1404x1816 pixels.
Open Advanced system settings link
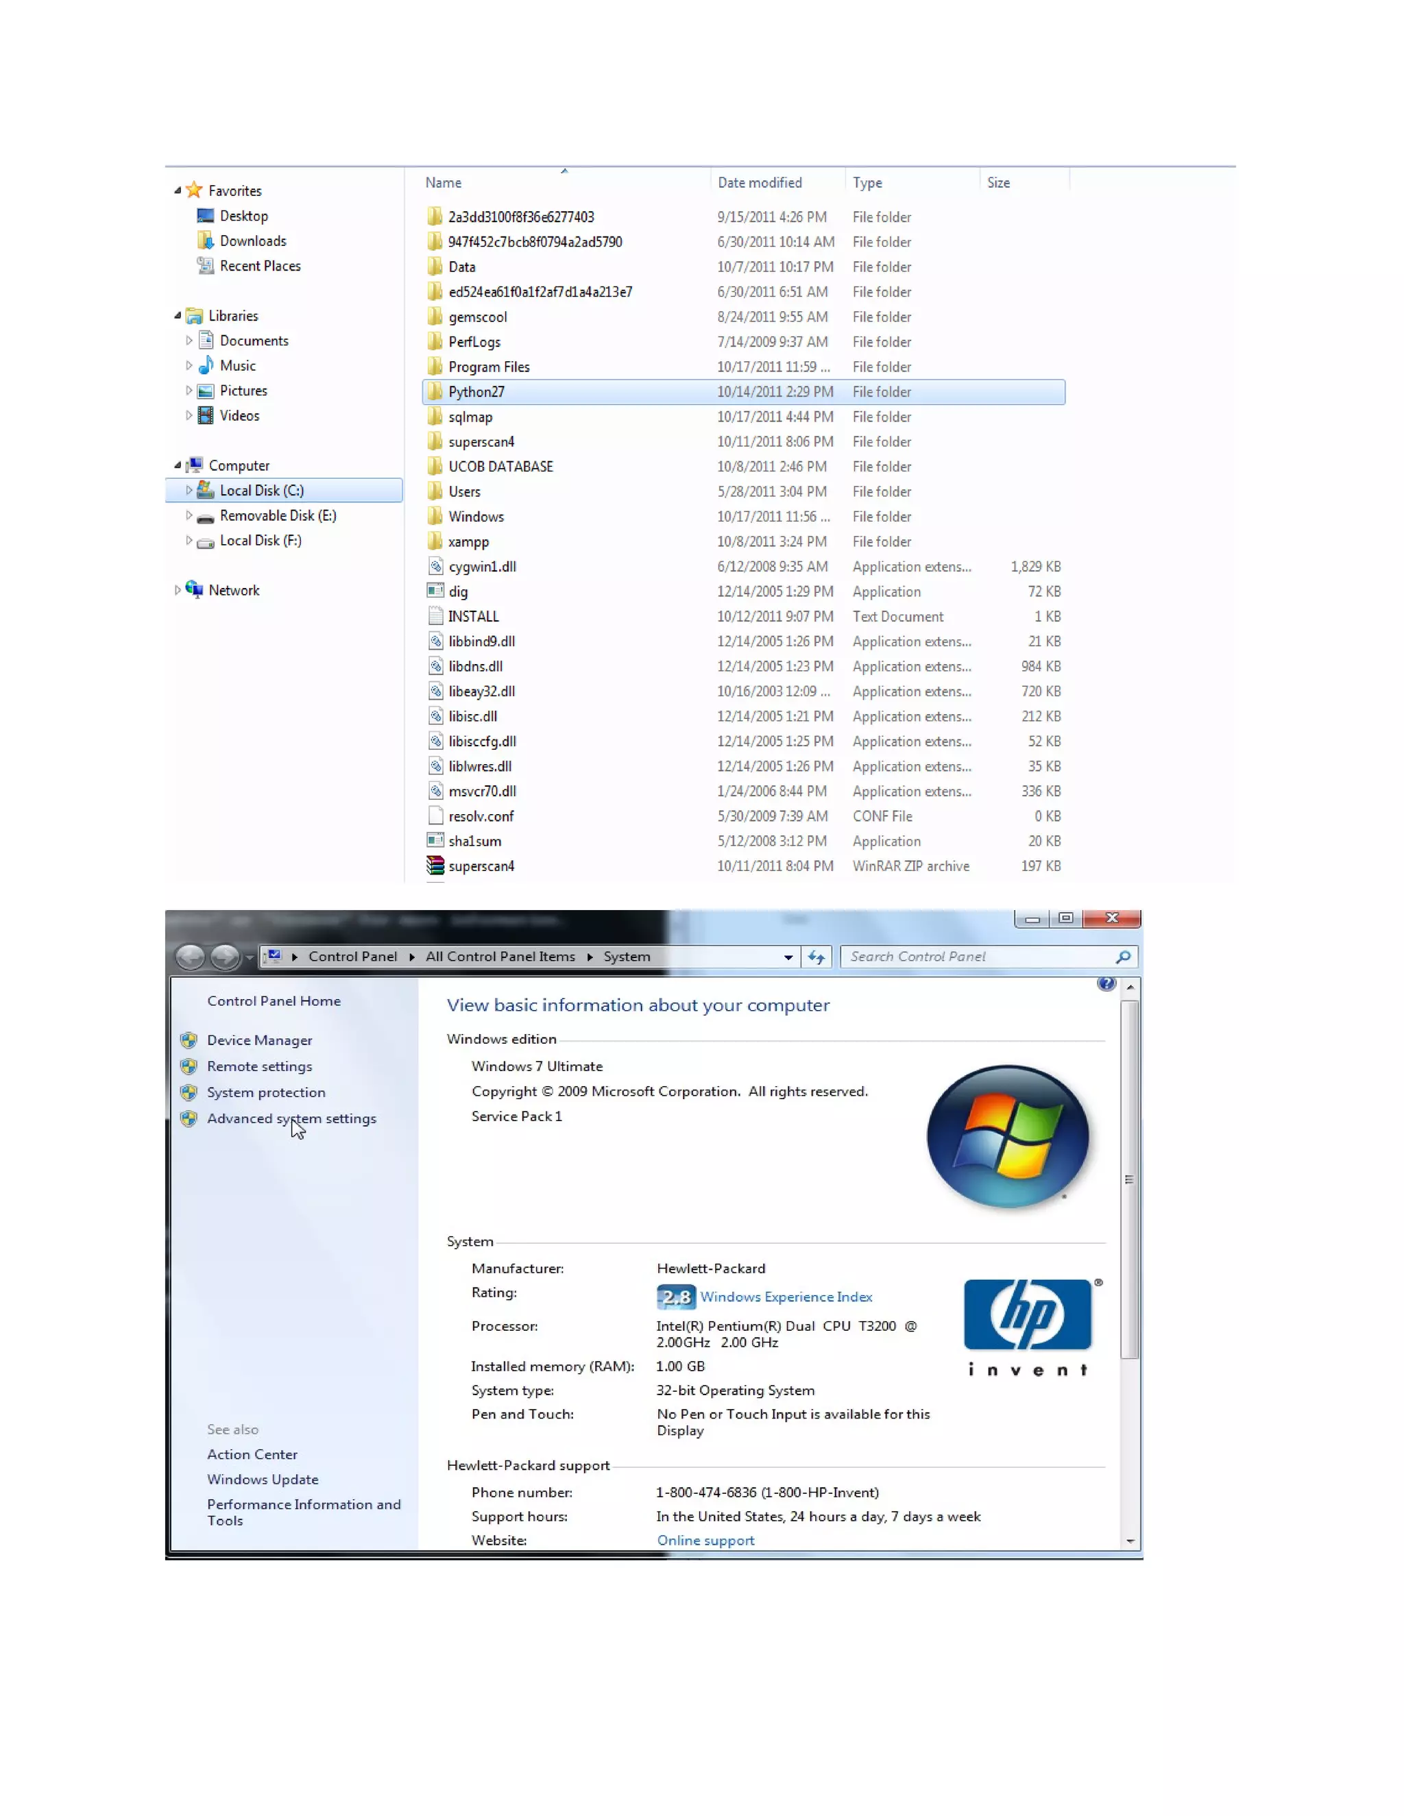(291, 1118)
